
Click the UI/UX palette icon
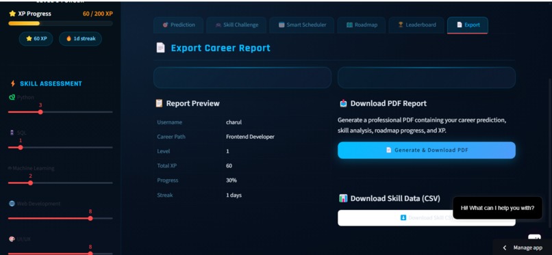tap(12, 239)
